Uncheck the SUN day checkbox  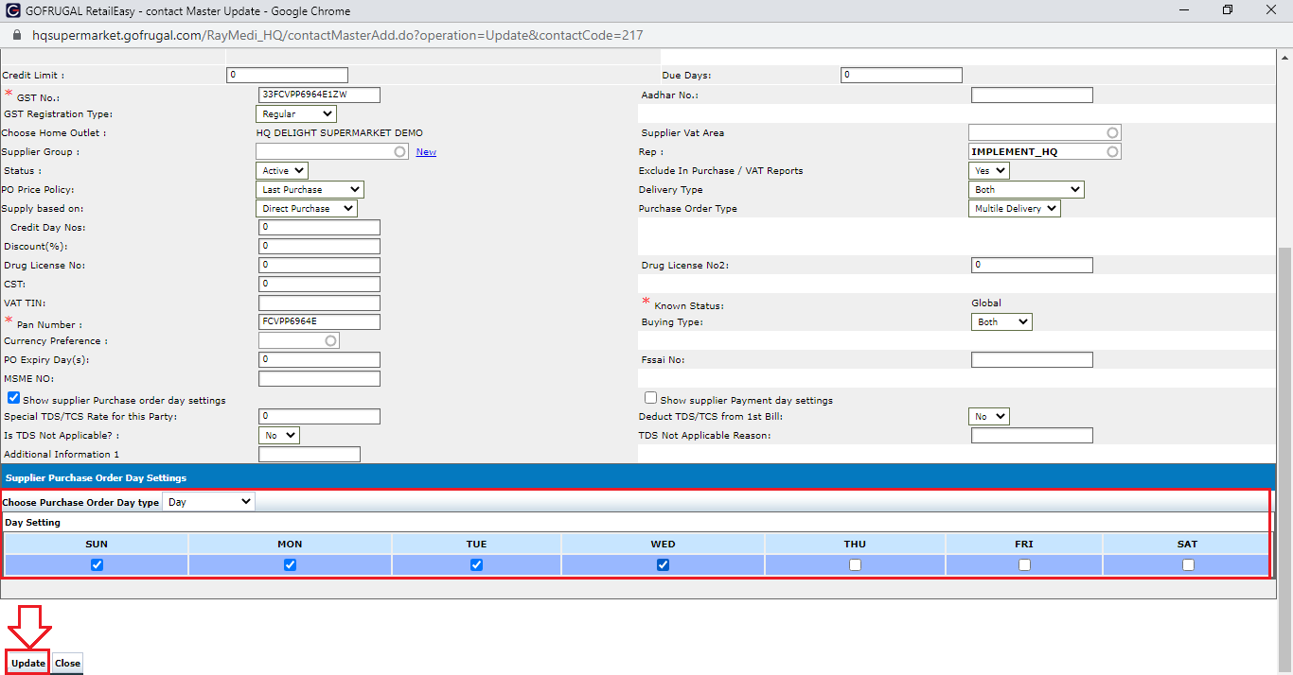point(97,565)
